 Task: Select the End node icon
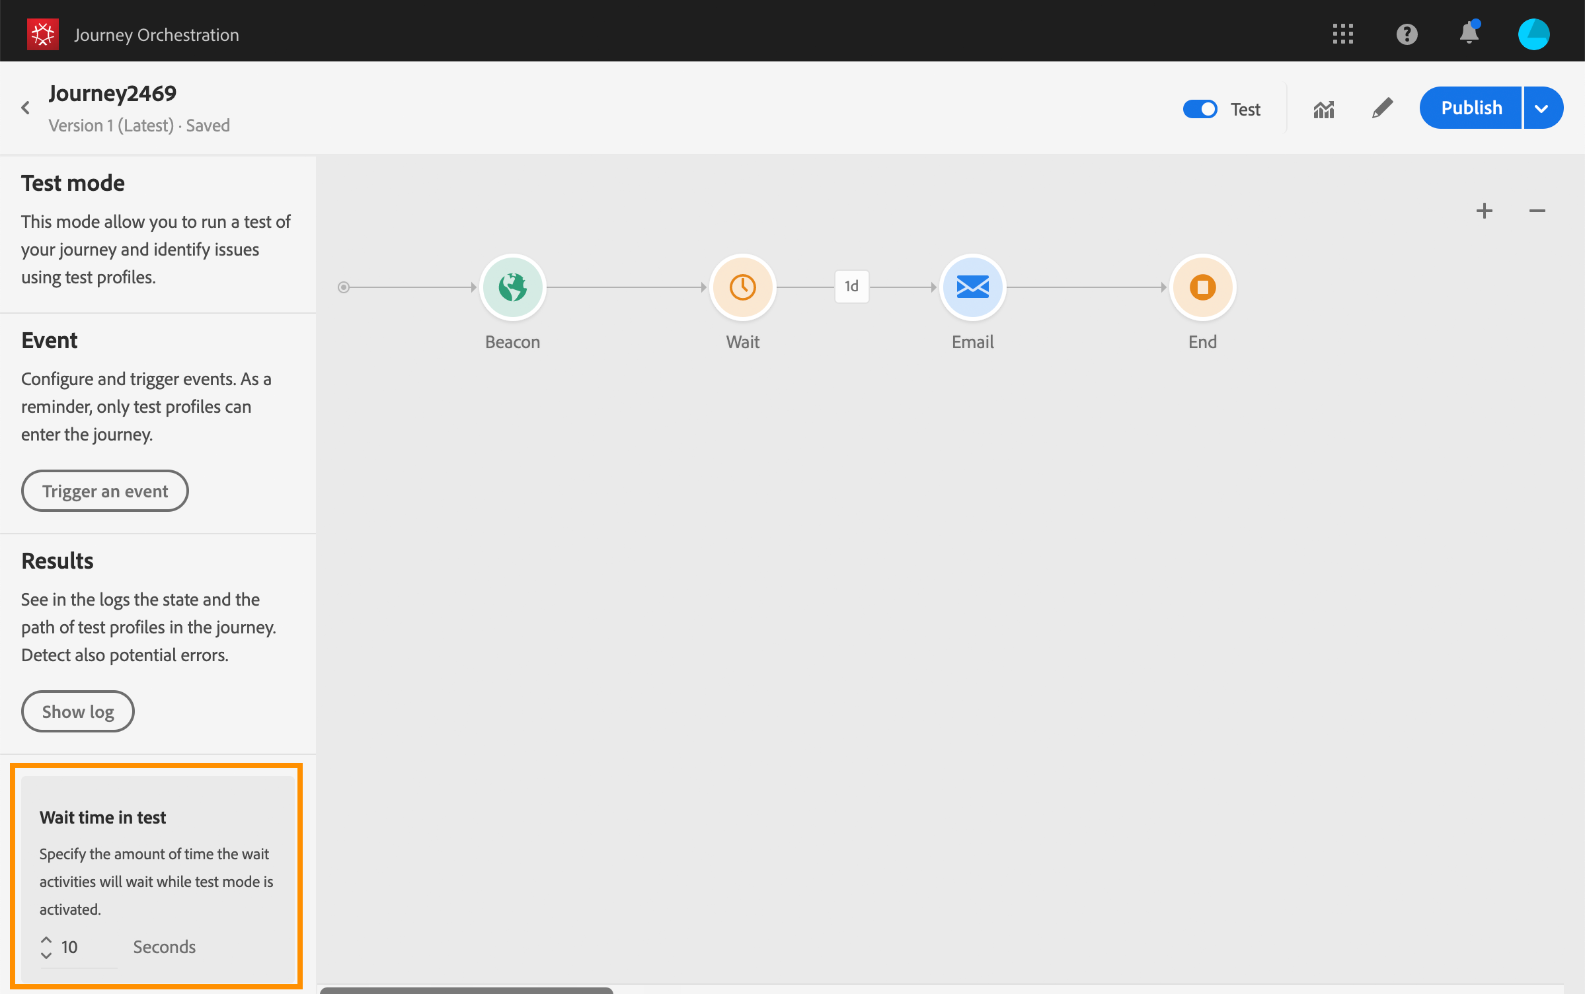[x=1202, y=287]
